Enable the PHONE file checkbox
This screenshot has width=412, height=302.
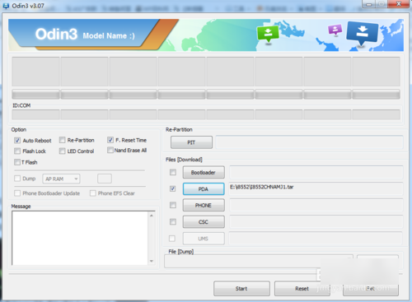(173, 205)
